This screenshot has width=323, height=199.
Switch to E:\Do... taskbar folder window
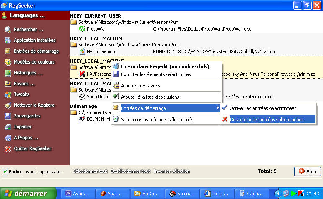pos(147,194)
